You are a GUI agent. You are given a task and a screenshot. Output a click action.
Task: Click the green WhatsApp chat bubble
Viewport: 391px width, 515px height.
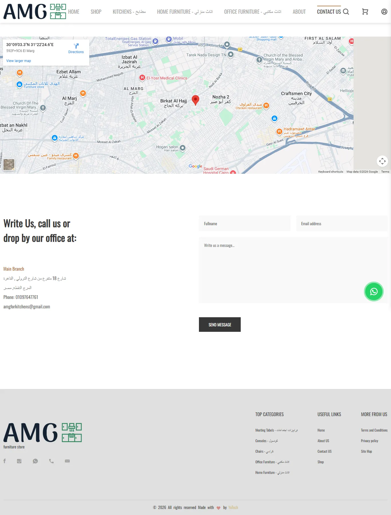(374, 292)
